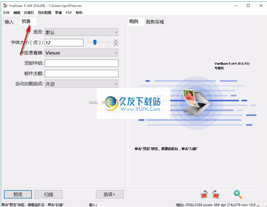
Task: Click the 预览 button
Action: pyautogui.click(x=18, y=194)
